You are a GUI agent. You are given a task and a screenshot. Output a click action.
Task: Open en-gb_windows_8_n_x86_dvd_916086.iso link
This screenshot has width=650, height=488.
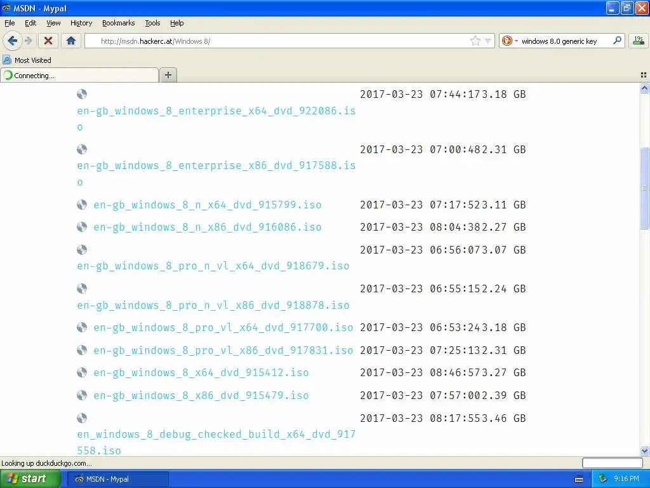point(208,227)
